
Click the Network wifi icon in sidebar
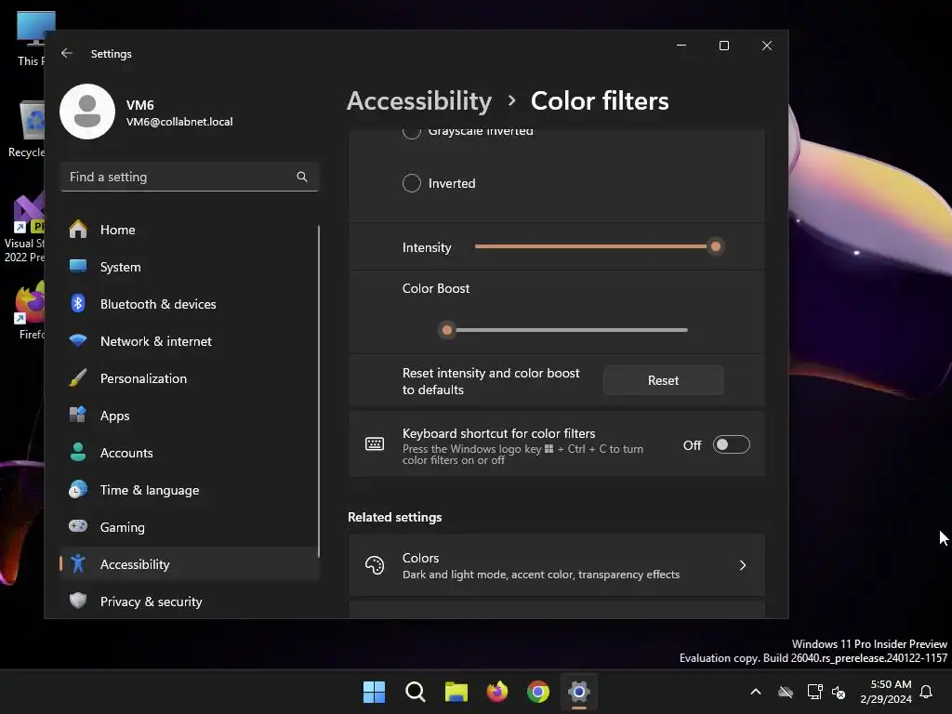pyautogui.click(x=78, y=340)
